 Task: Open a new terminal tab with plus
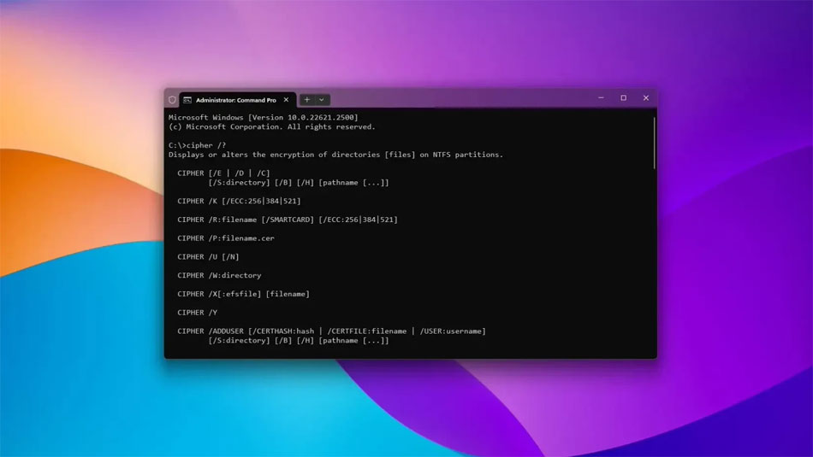(x=307, y=100)
